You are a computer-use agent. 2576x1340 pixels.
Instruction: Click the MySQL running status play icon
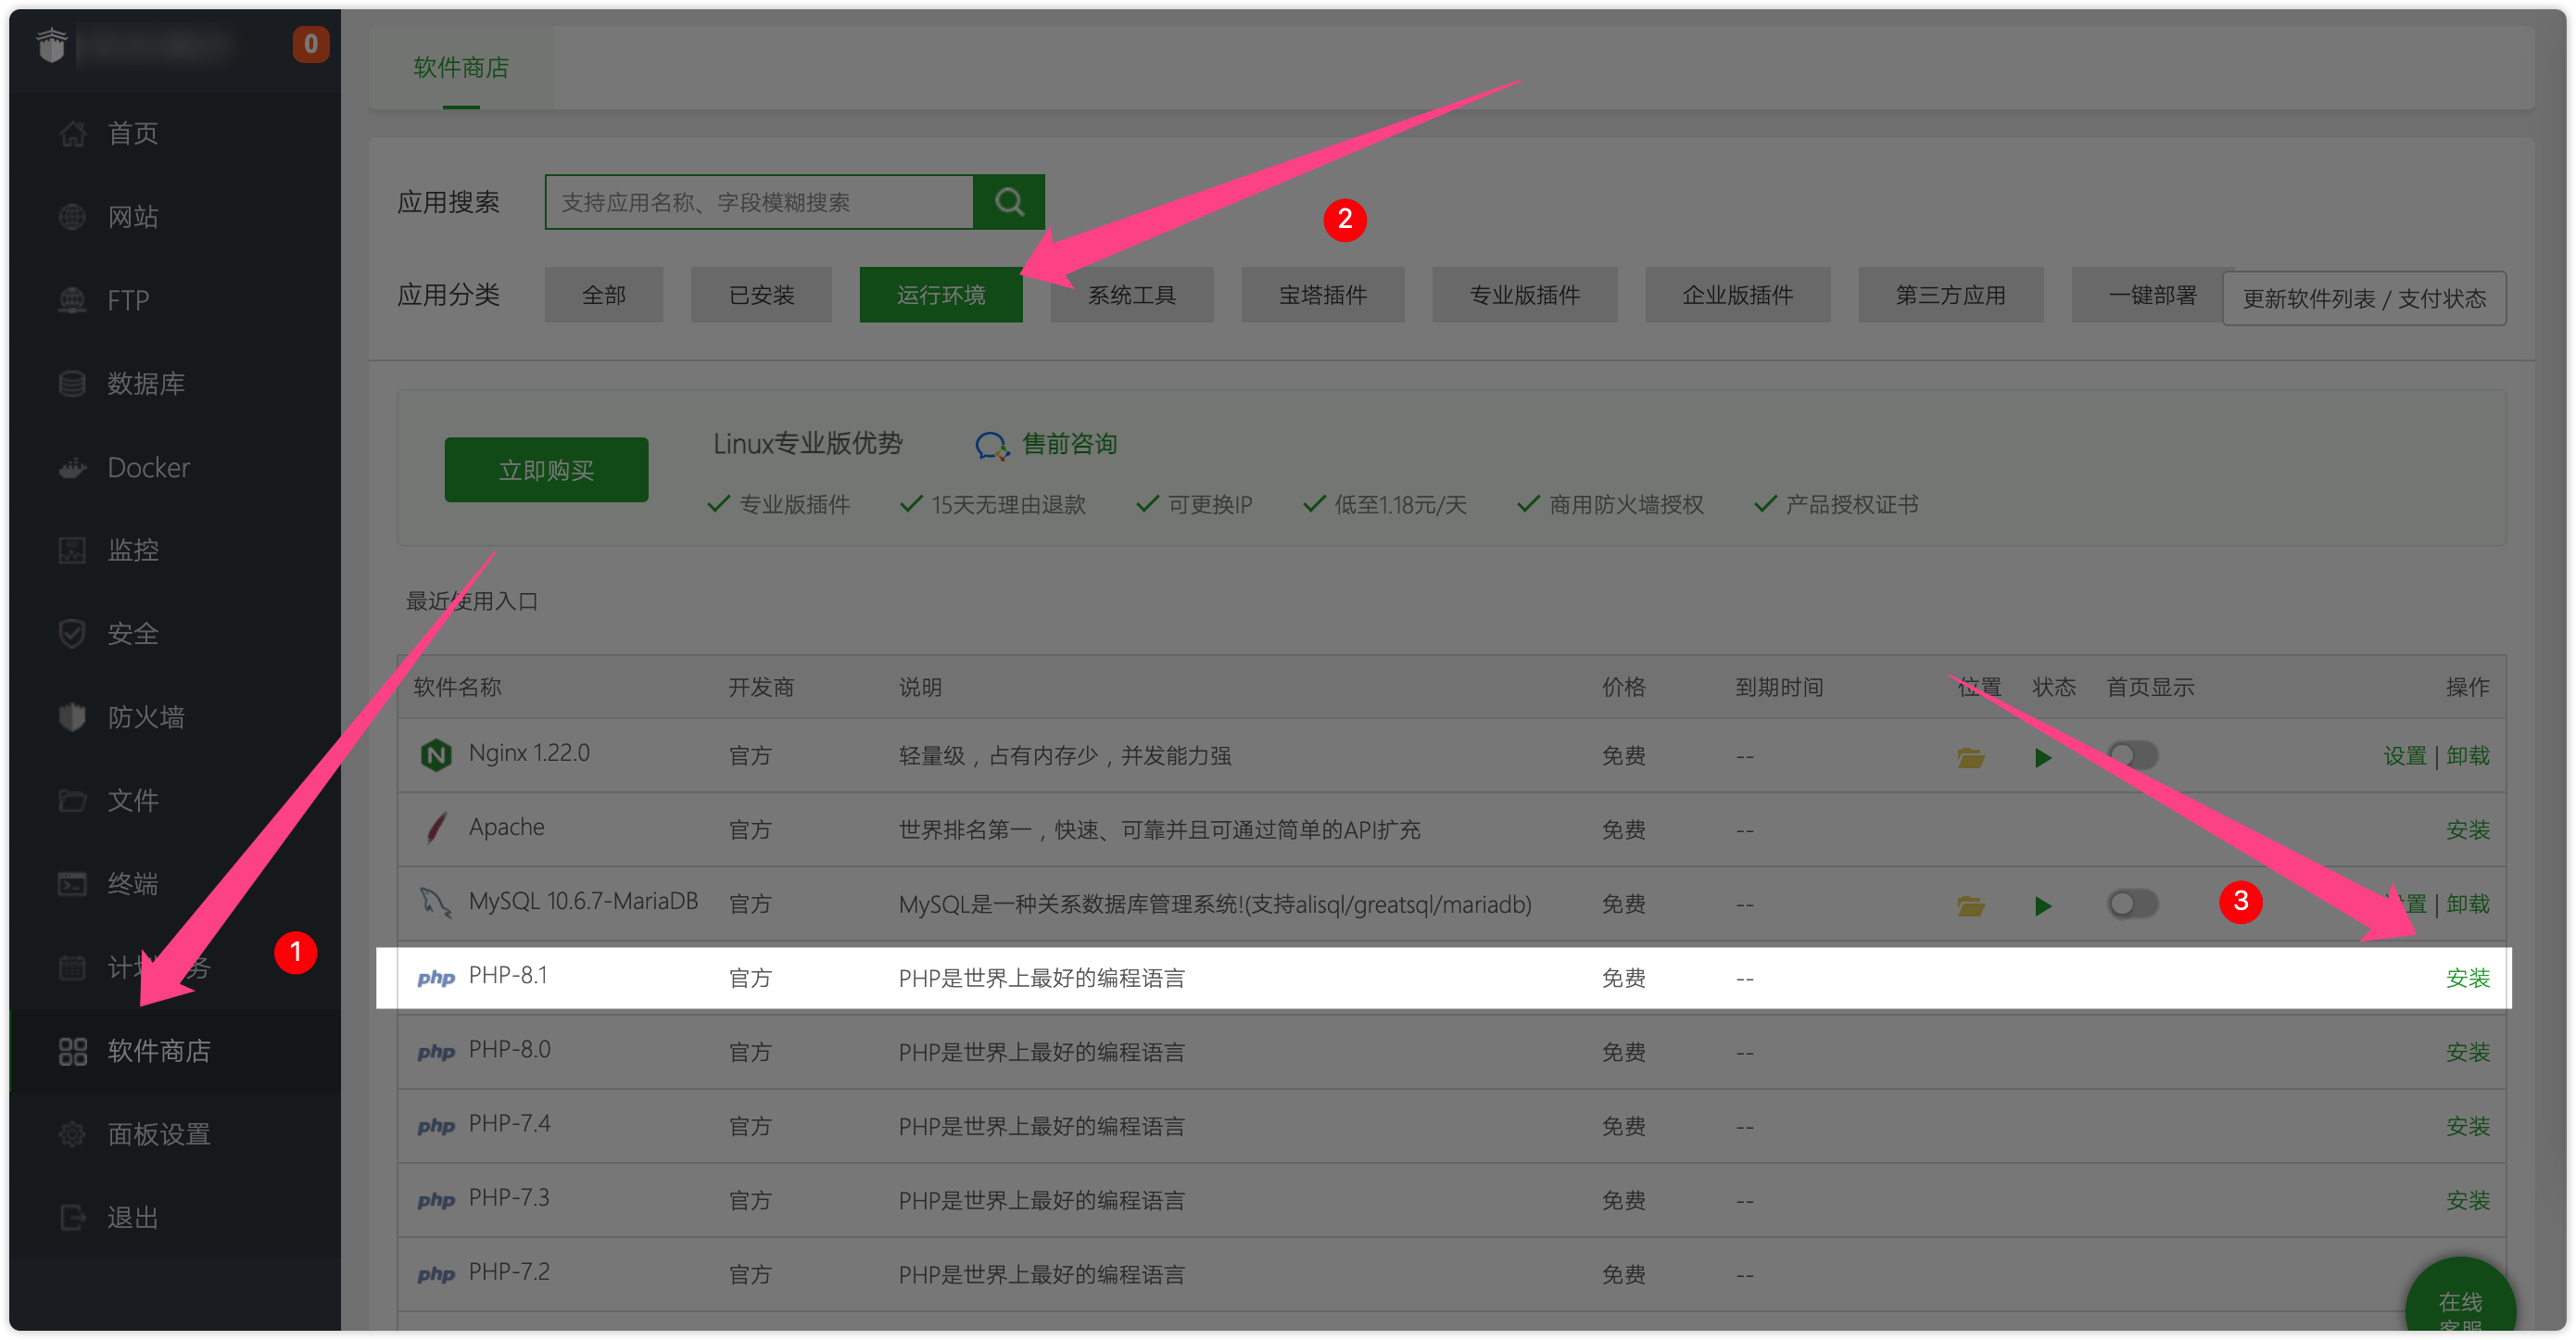pos(2043,906)
